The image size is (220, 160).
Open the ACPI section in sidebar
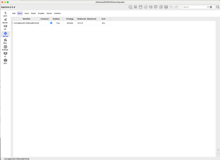click(x=5, y=14)
